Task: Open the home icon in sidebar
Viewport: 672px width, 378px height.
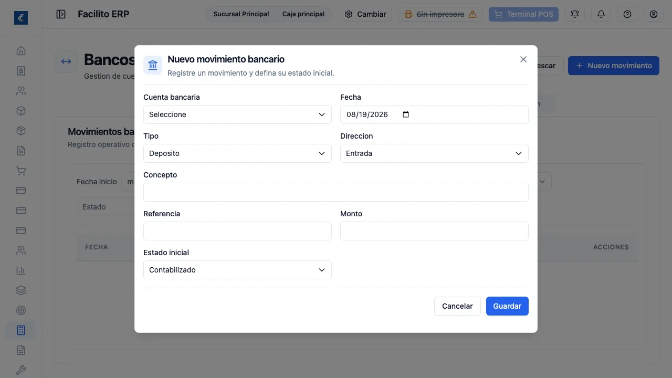Action: (21, 51)
